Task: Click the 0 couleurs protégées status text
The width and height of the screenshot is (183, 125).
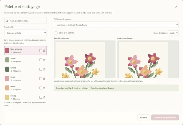Action: tap(25, 104)
